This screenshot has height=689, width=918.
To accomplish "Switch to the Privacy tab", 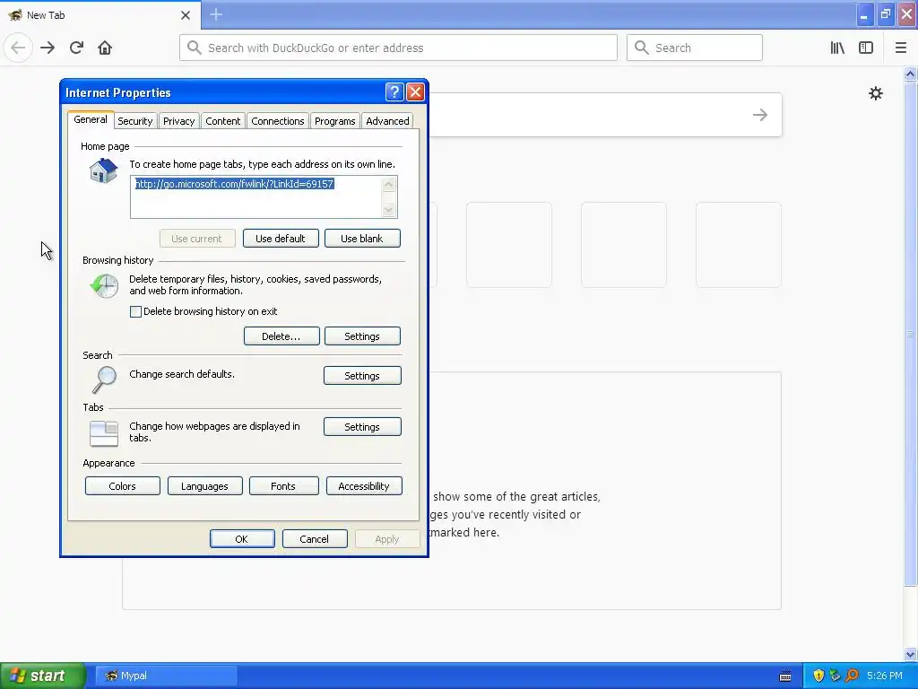I will (178, 121).
